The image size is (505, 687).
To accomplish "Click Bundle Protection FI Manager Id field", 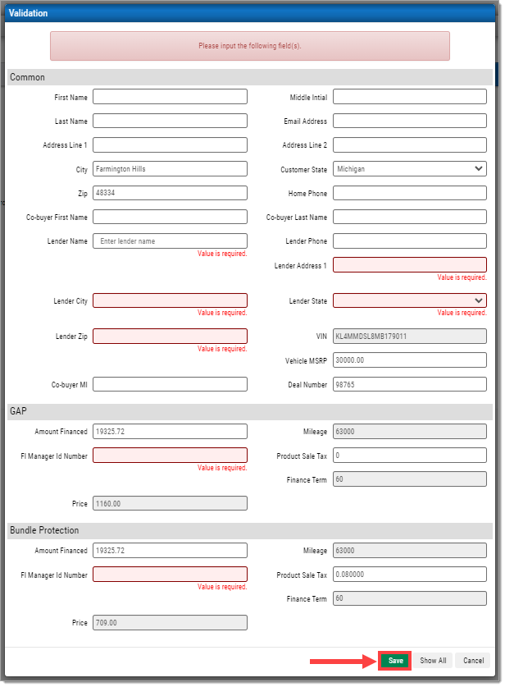I will pos(170,575).
